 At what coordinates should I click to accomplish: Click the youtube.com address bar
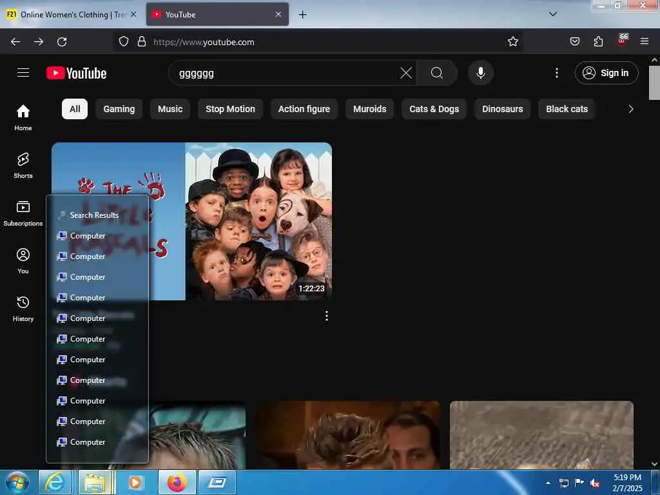tap(320, 42)
